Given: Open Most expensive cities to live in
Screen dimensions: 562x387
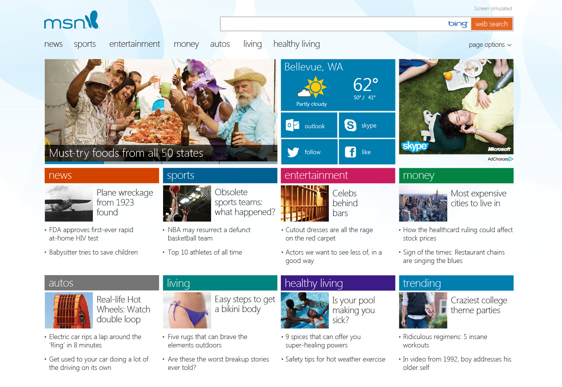Looking at the screenshot, I should click(479, 198).
